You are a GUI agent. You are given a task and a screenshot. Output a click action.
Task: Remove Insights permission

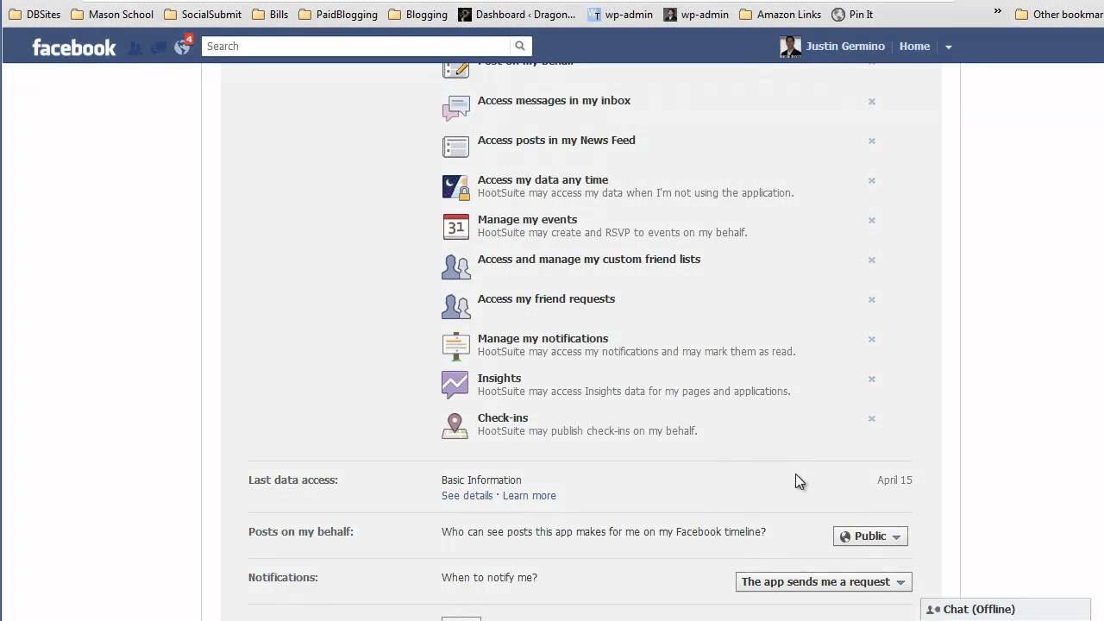pyautogui.click(x=872, y=379)
